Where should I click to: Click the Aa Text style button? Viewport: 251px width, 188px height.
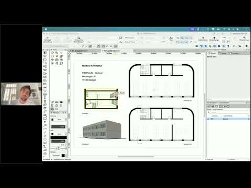171,39
